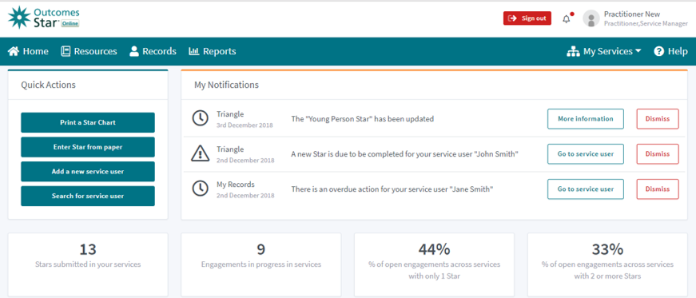Click the 9 Engagements in progress card
The image size is (696, 298).
click(261, 264)
